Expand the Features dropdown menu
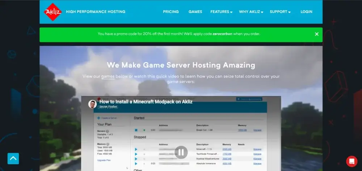Viewport: 362px width, 171px height. [x=222, y=12]
